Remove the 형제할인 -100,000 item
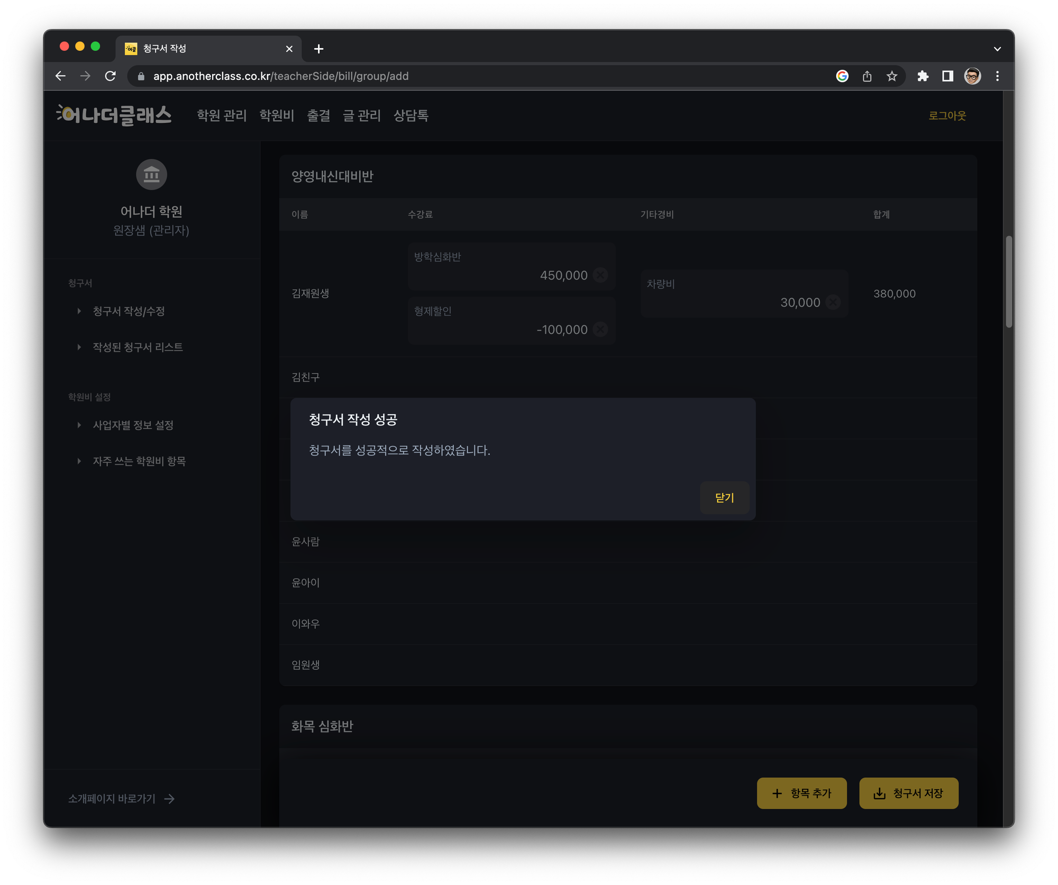1058x885 pixels. 600,330
